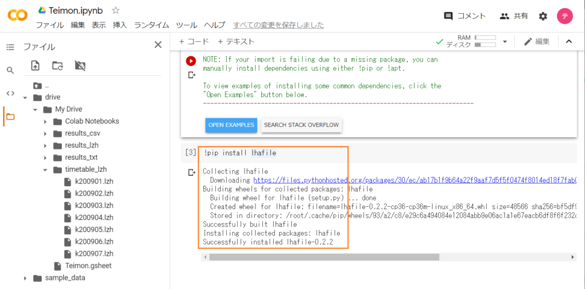585x289 pixels.
Task: Open the table of contents sidebar icon
Action: [10, 47]
